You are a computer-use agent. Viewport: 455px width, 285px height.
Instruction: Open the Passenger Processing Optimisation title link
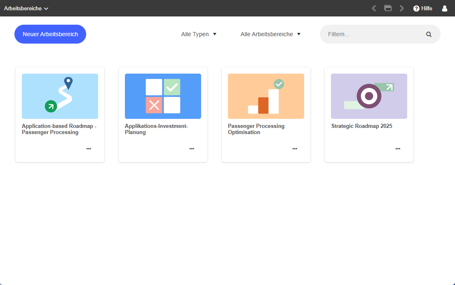(x=256, y=129)
